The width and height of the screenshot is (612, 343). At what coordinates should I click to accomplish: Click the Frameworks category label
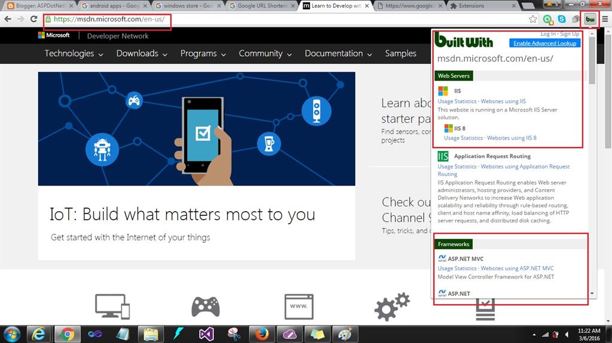coord(454,244)
